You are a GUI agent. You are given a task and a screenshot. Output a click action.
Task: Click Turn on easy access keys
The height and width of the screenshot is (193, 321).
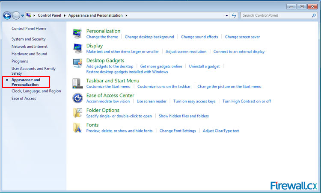pyautogui.click(x=194, y=101)
